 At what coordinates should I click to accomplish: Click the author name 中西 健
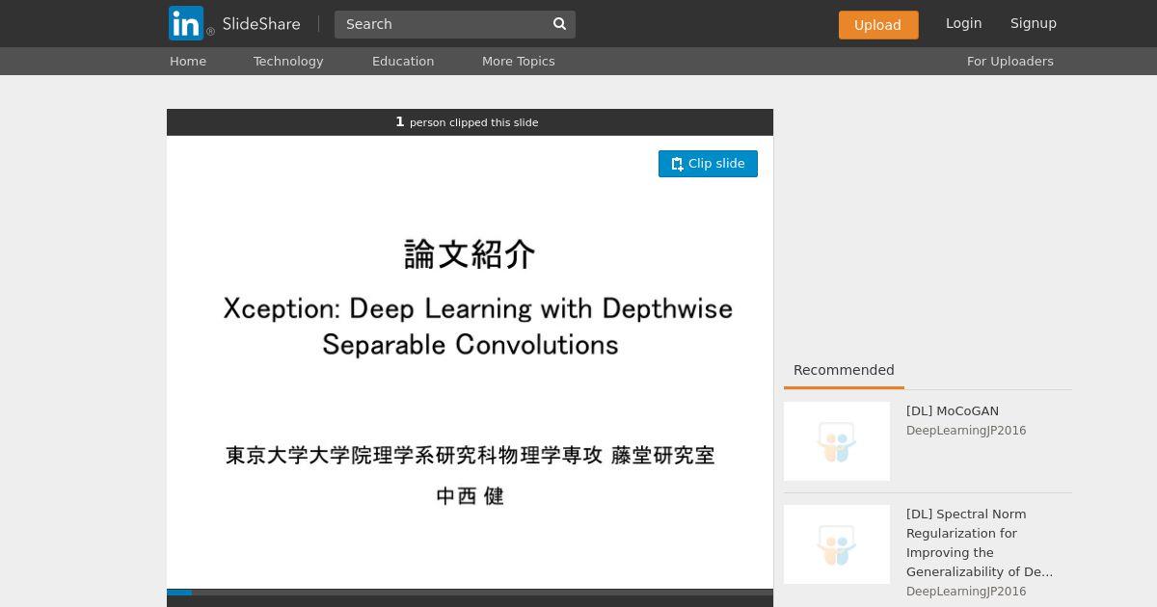click(470, 496)
